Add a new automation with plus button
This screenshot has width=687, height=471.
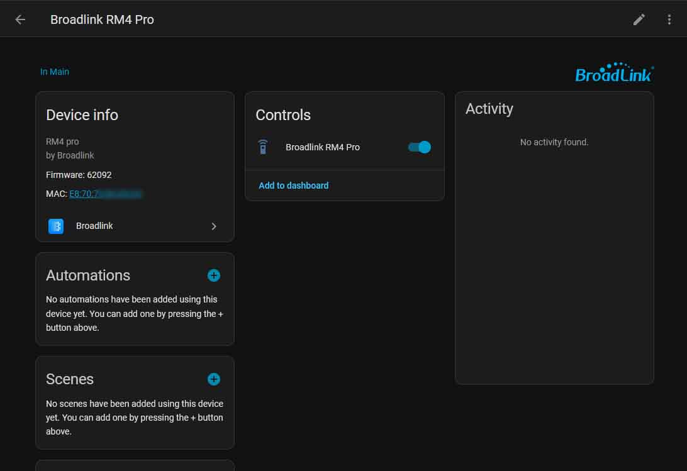click(214, 275)
